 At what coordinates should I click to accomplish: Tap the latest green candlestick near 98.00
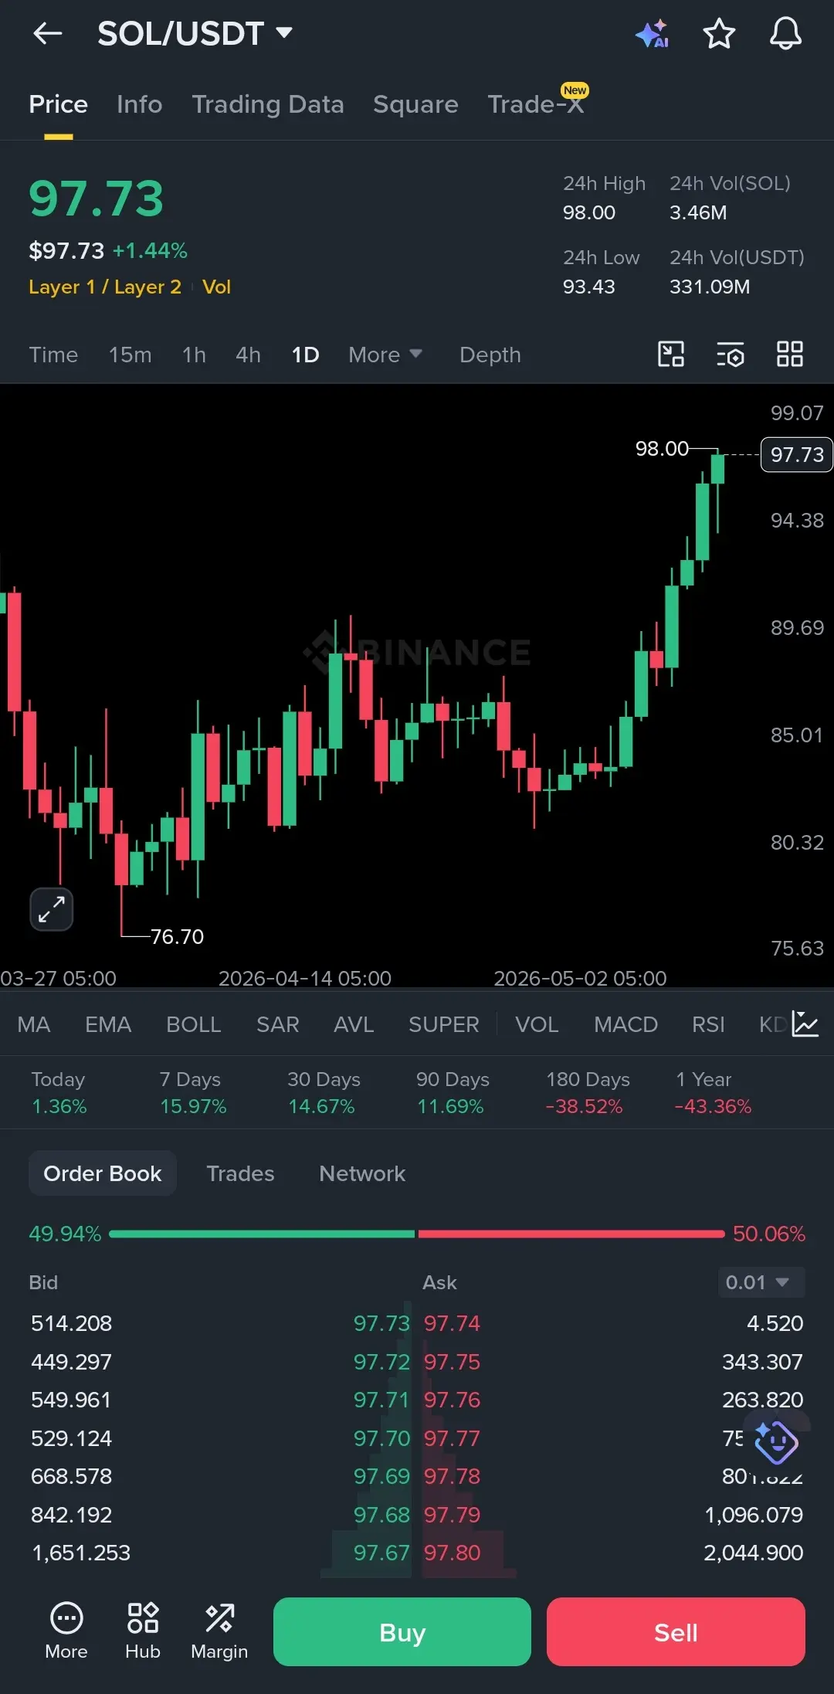point(717,470)
